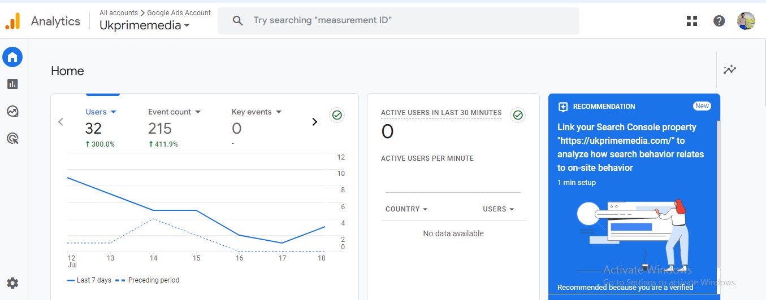766x300 pixels.
Task: Select the Users metric tab
Action: click(x=101, y=112)
